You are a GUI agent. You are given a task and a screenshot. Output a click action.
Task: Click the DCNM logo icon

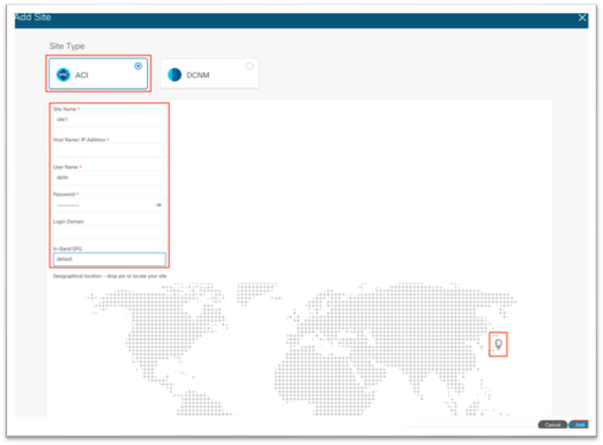coord(175,74)
